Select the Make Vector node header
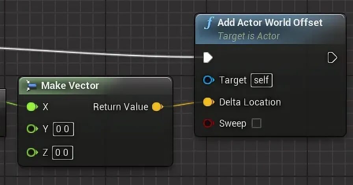This screenshot has height=185, width=353. pyautogui.click(x=95, y=85)
